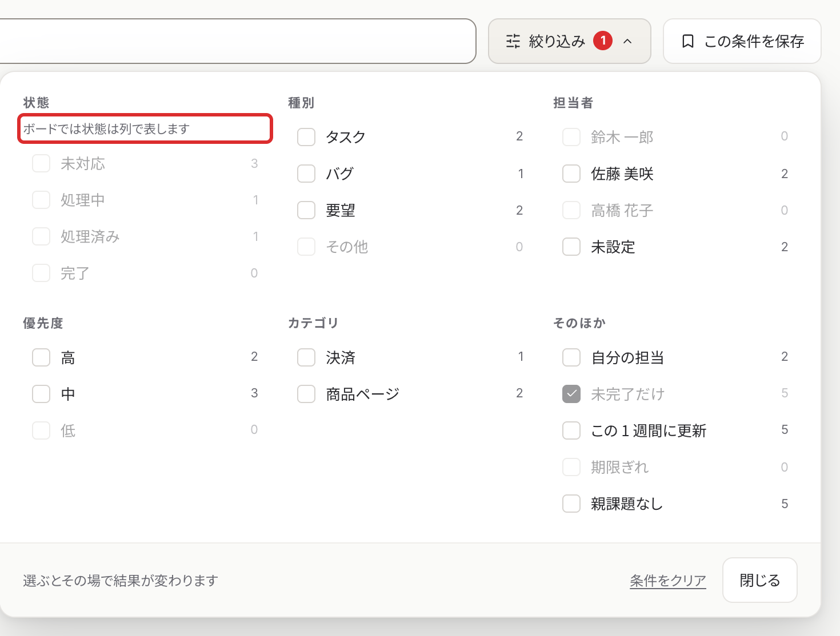Click the 担当者 section heading
Screen dimensions: 840x636
pyautogui.click(x=573, y=103)
